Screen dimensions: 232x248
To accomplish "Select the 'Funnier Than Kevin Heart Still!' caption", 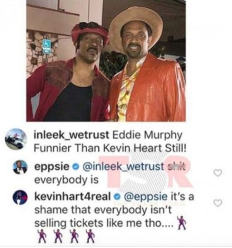I will pyautogui.click(x=110, y=148).
